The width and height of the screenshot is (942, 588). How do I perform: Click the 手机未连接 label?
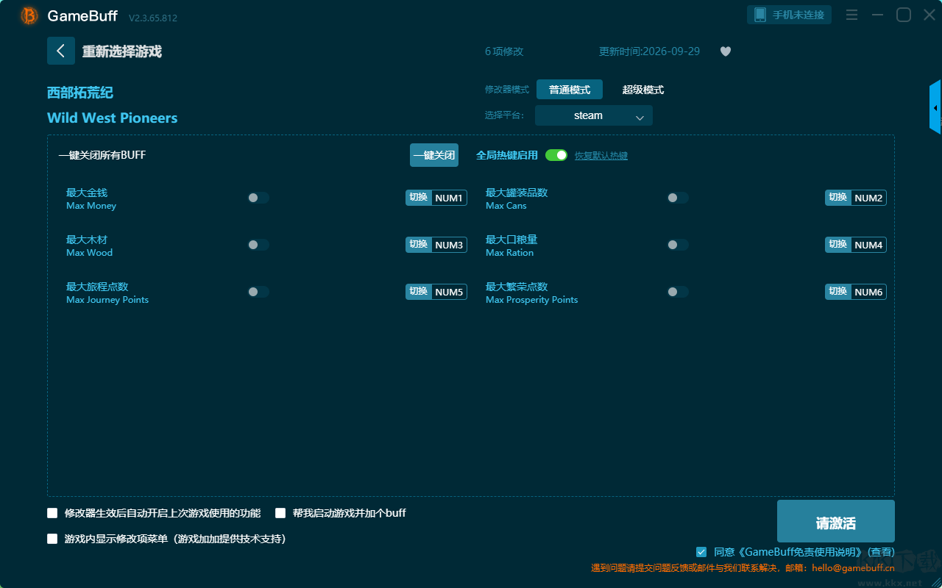click(x=798, y=15)
